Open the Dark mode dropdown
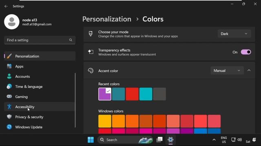The width and height of the screenshot is (261, 146). 234,34
